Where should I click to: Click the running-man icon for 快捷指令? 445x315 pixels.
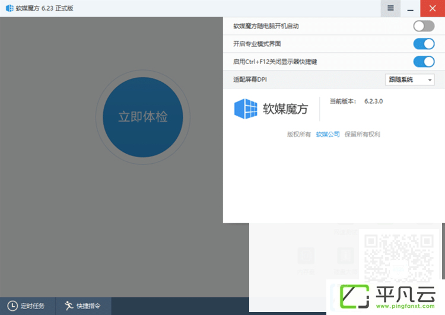point(69,306)
